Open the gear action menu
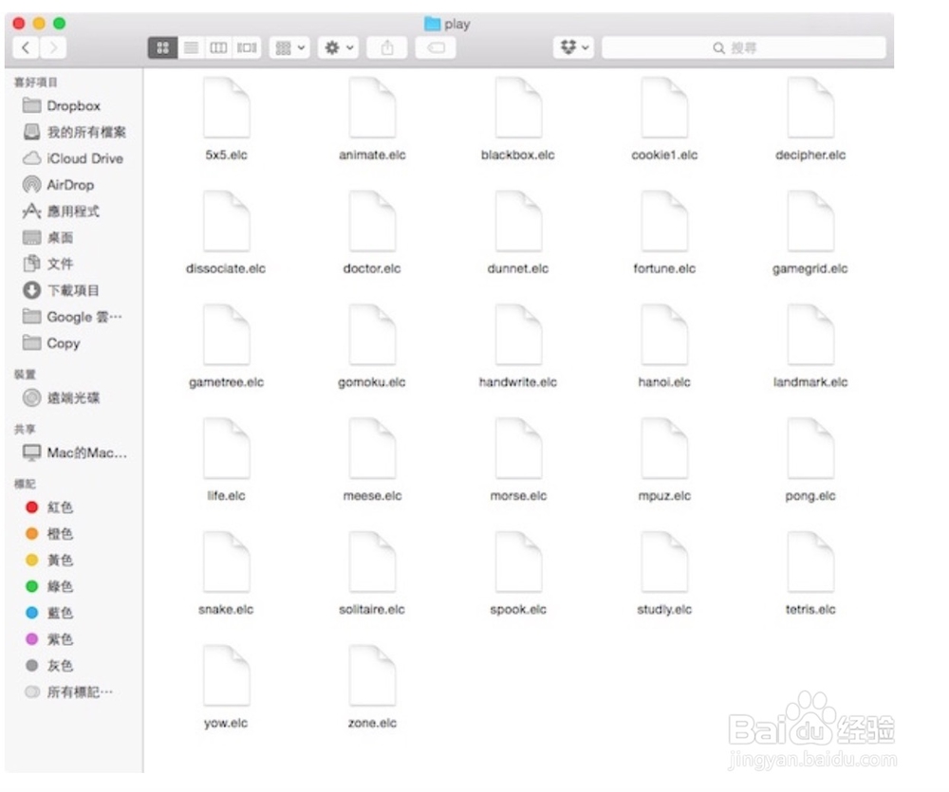The width and height of the screenshot is (949, 792). pos(339,47)
